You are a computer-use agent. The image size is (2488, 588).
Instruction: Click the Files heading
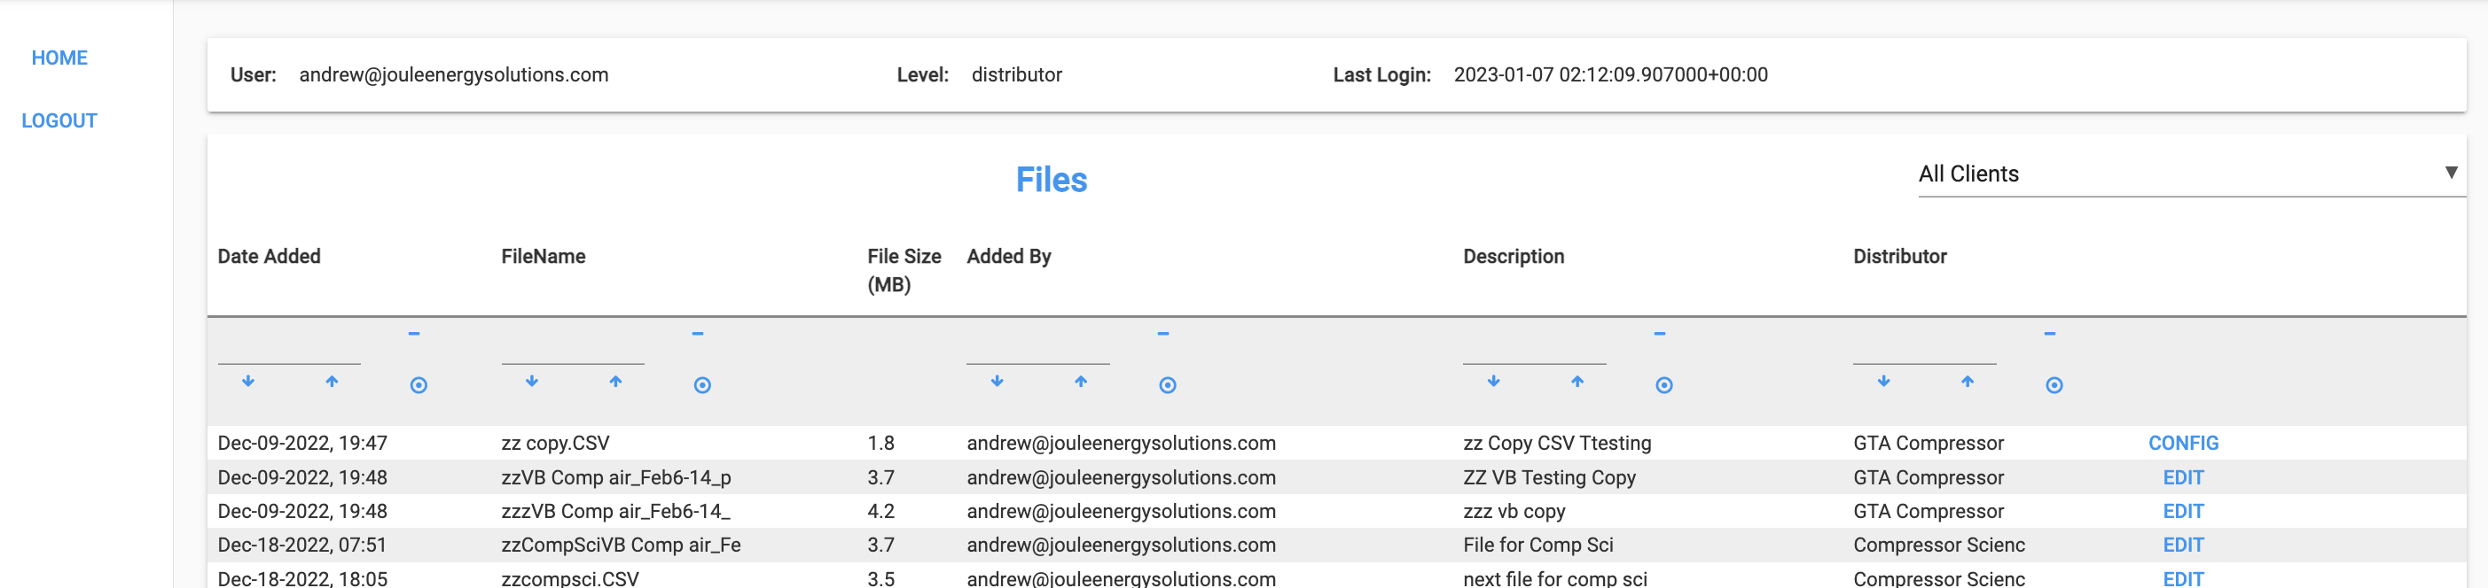[1051, 181]
